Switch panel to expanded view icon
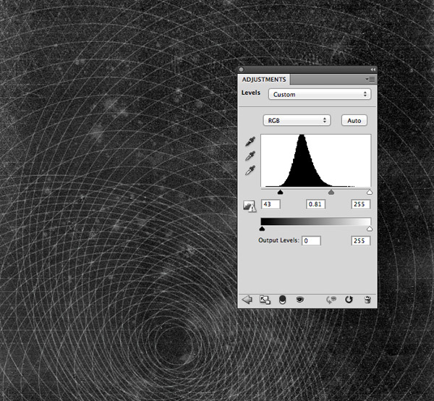This screenshot has width=434, height=401. 265,300
